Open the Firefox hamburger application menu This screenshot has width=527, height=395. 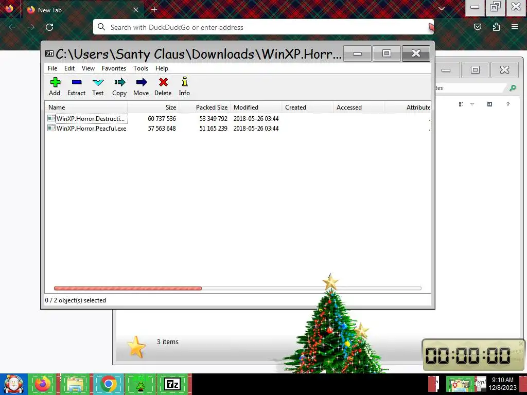coord(515,27)
